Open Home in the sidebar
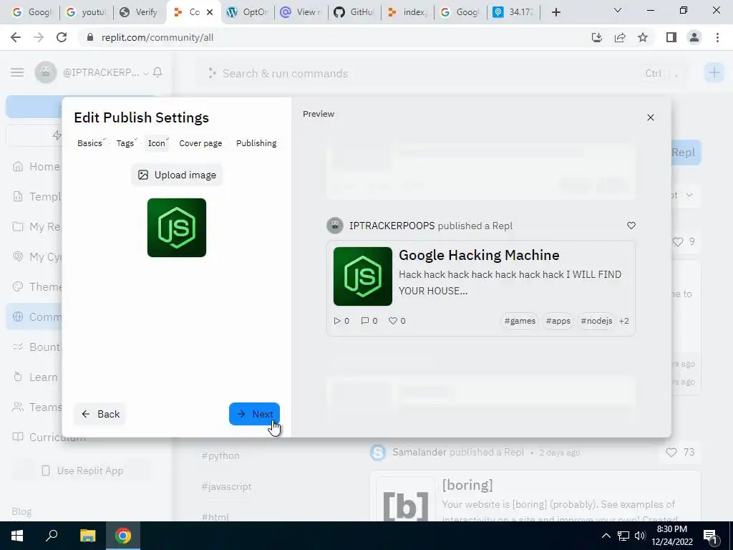 click(x=37, y=166)
